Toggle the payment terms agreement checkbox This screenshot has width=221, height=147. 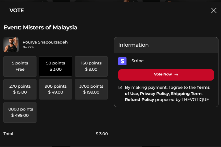[x=121, y=87]
